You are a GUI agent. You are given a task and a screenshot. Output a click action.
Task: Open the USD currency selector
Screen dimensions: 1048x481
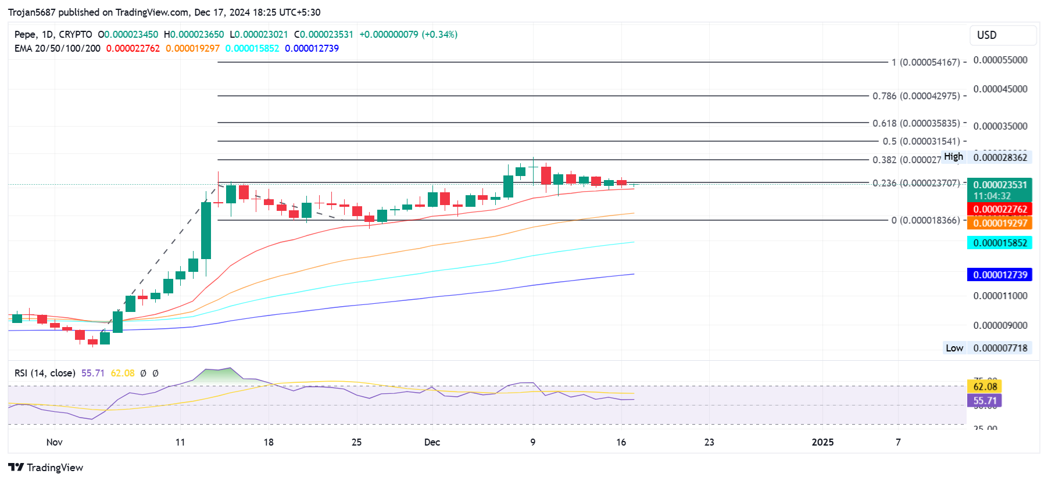[1003, 35]
